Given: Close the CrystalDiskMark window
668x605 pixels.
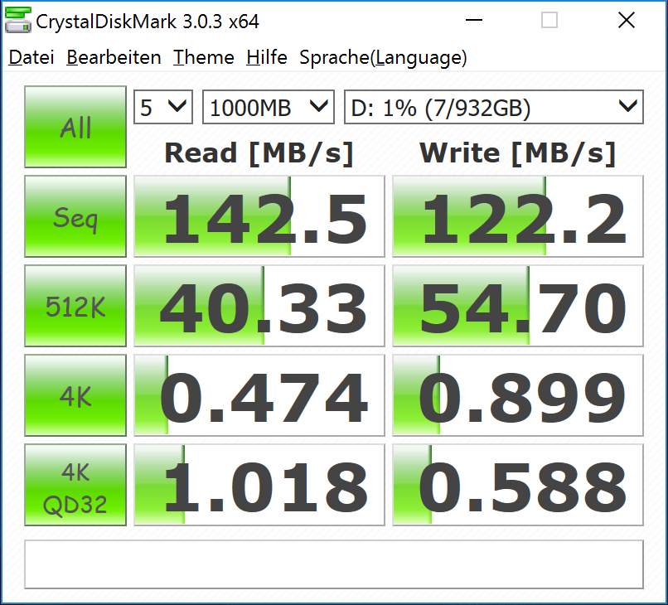Looking at the screenshot, I should click(x=627, y=20).
